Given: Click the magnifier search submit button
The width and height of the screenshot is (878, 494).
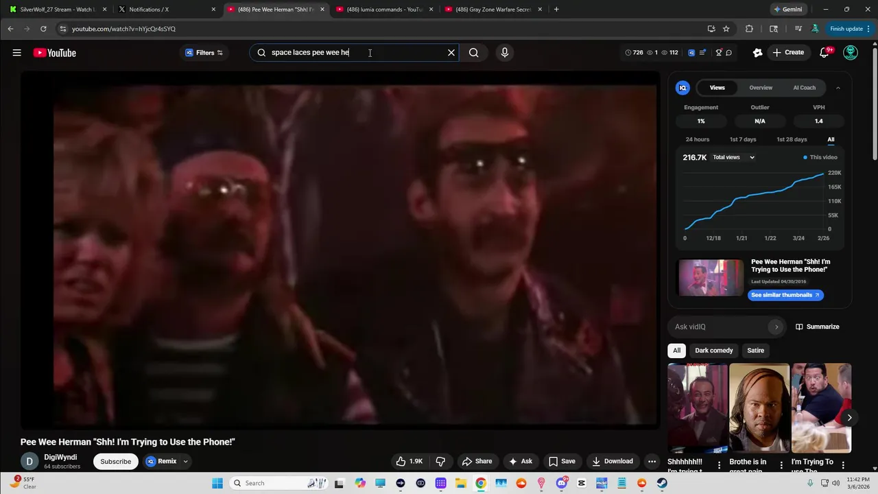Looking at the screenshot, I should click(x=473, y=53).
